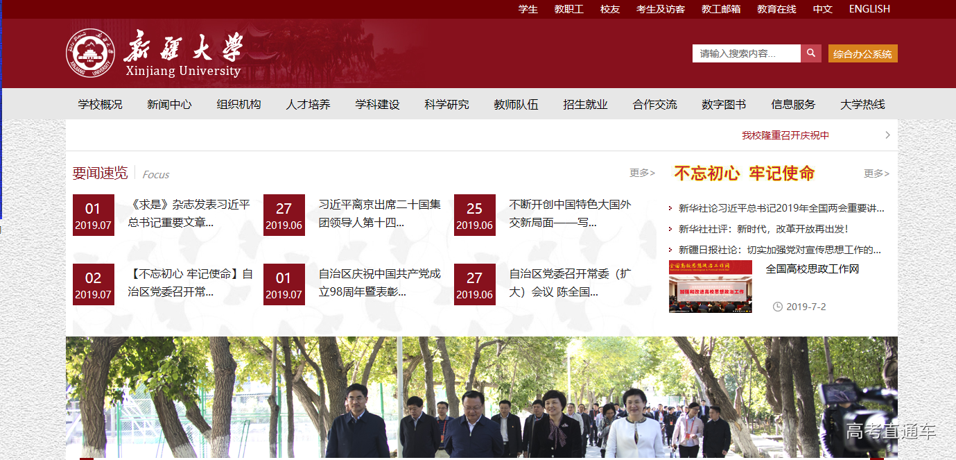The height and width of the screenshot is (460, 956).
Task: Click the right arrow beside scrolling announcement
Action: point(887,135)
